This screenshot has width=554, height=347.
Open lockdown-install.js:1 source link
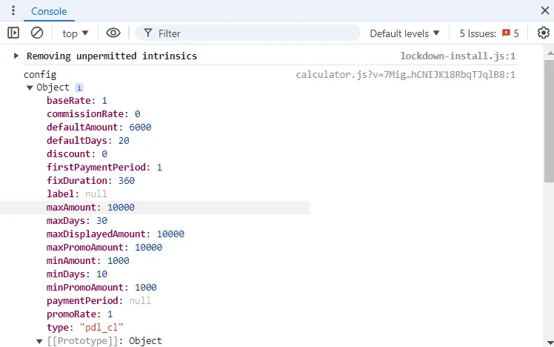pos(457,56)
